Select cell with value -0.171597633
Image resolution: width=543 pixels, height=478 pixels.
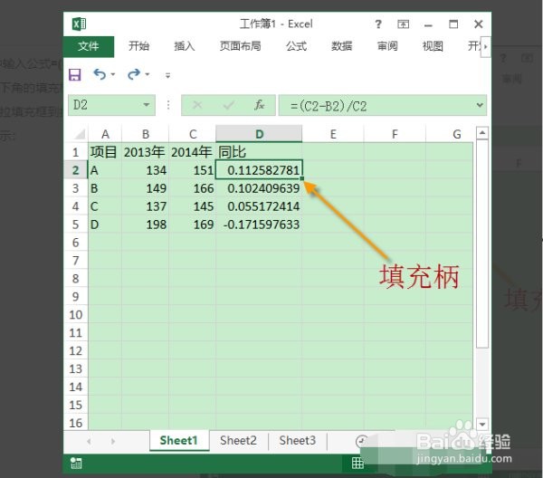259,225
